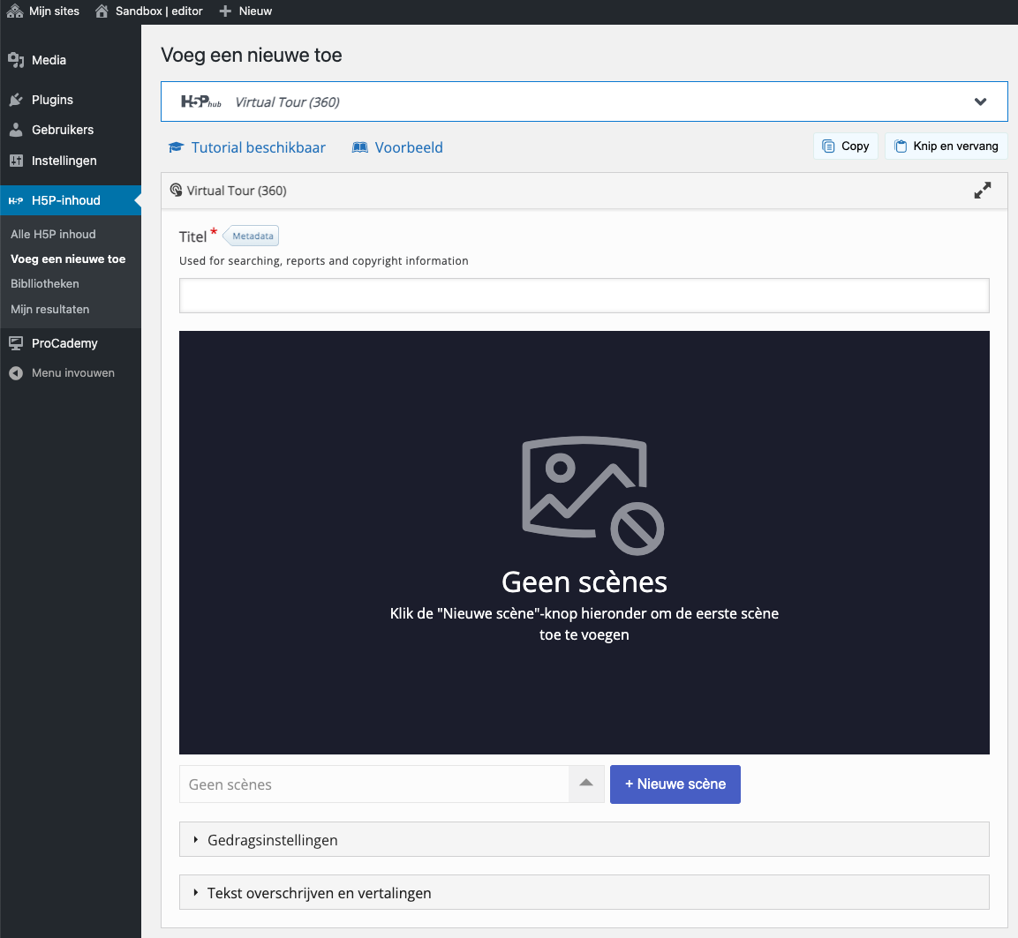
Task: Click the Copy button
Action: pyautogui.click(x=846, y=146)
